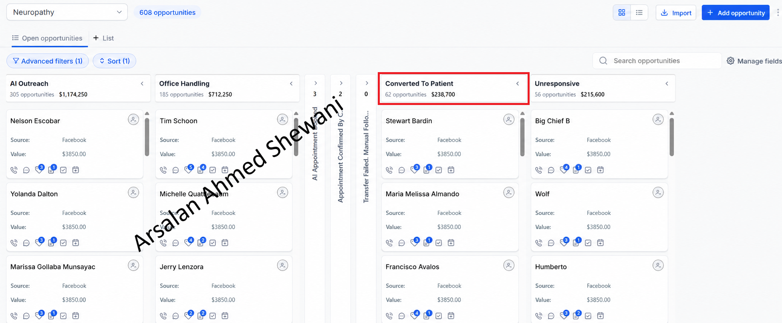The width and height of the screenshot is (782, 323).
Task: Collapse the Office Handling column
Action: pos(291,84)
